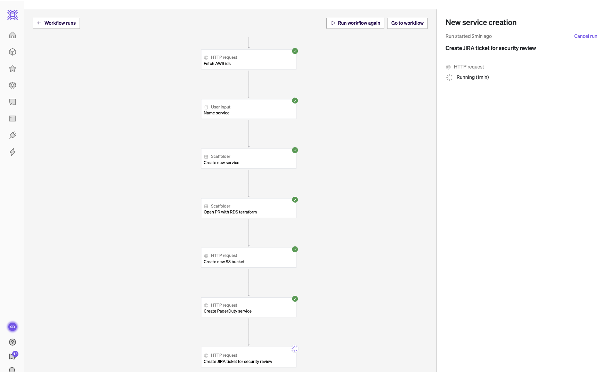Screen dimensions: 612x372
Task: Go back to Workflow runs
Action: click(56, 23)
